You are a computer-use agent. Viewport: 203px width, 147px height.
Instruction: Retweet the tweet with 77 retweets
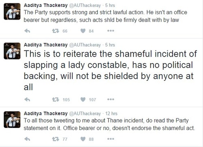coord(56,139)
